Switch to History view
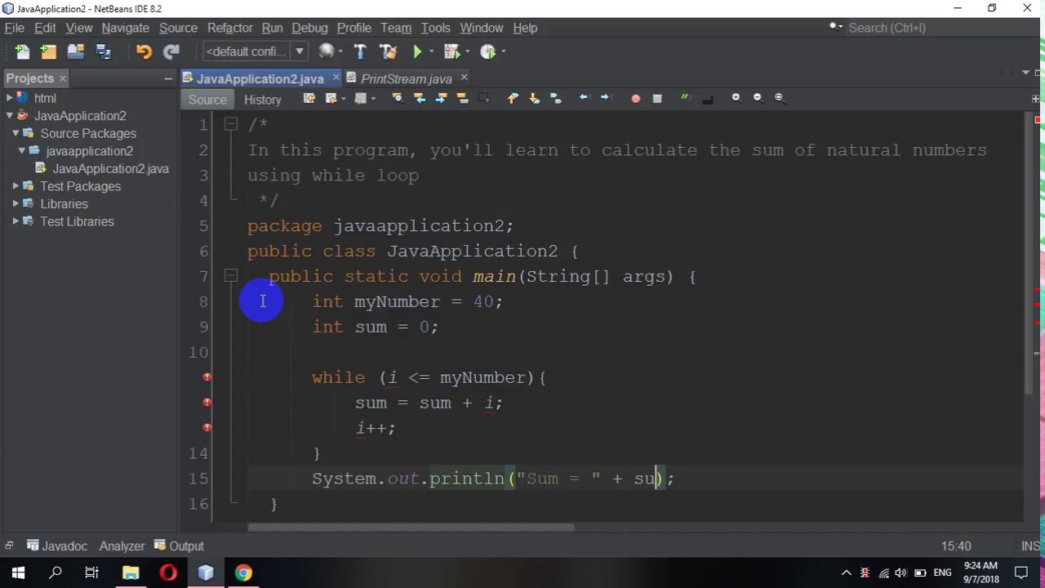1045x588 pixels. tap(262, 100)
